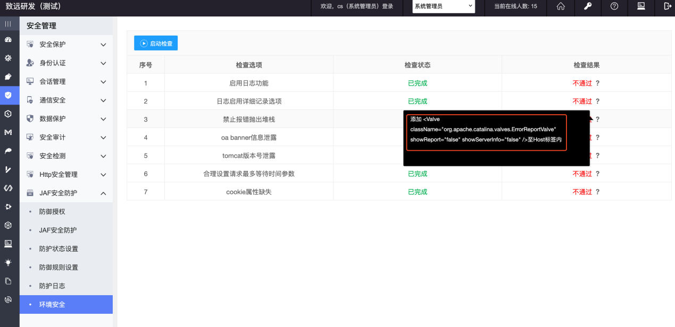The height and width of the screenshot is (327, 675).
Task: Click question mark in cookie属性缺失 row
Action: click(597, 192)
